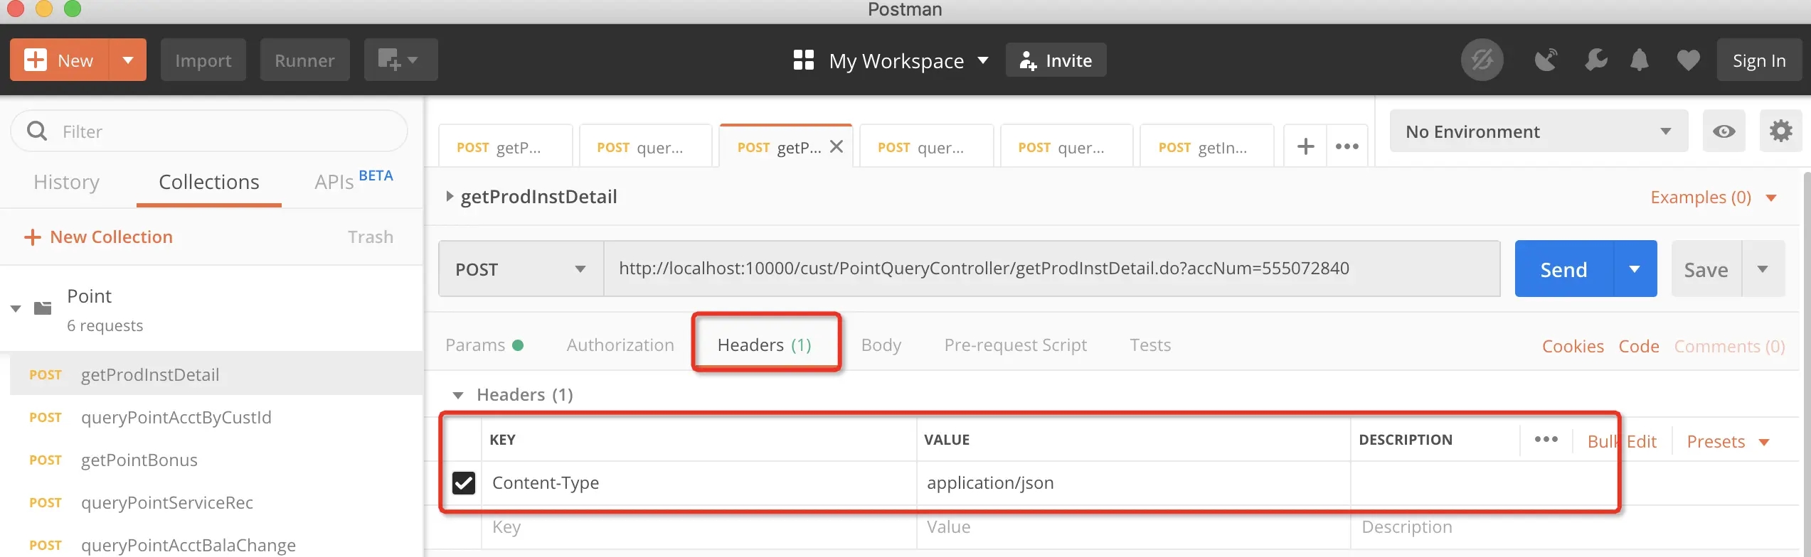This screenshot has height=557, width=1811.
Task: Open Comments (0) link
Action: [x=1729, y=346]
